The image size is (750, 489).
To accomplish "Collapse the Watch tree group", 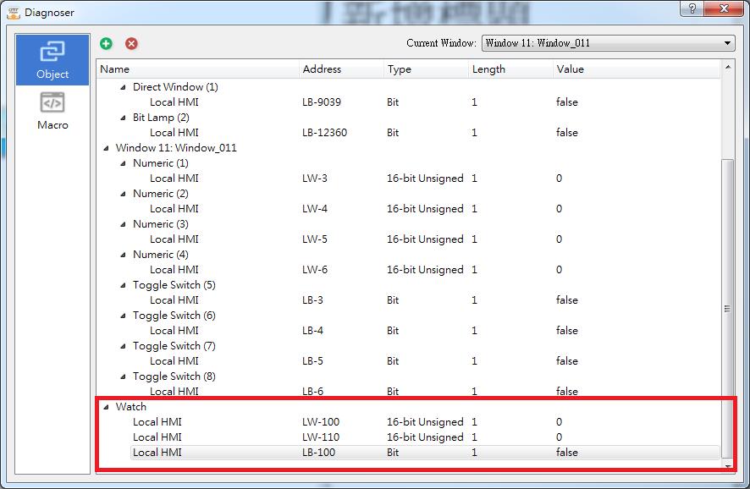I will (x=106, y=407).
